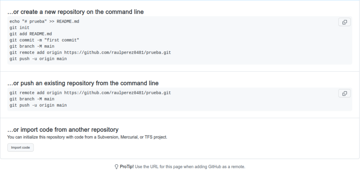Click 'git remote add origin' line in push existing section

(90, 93)
